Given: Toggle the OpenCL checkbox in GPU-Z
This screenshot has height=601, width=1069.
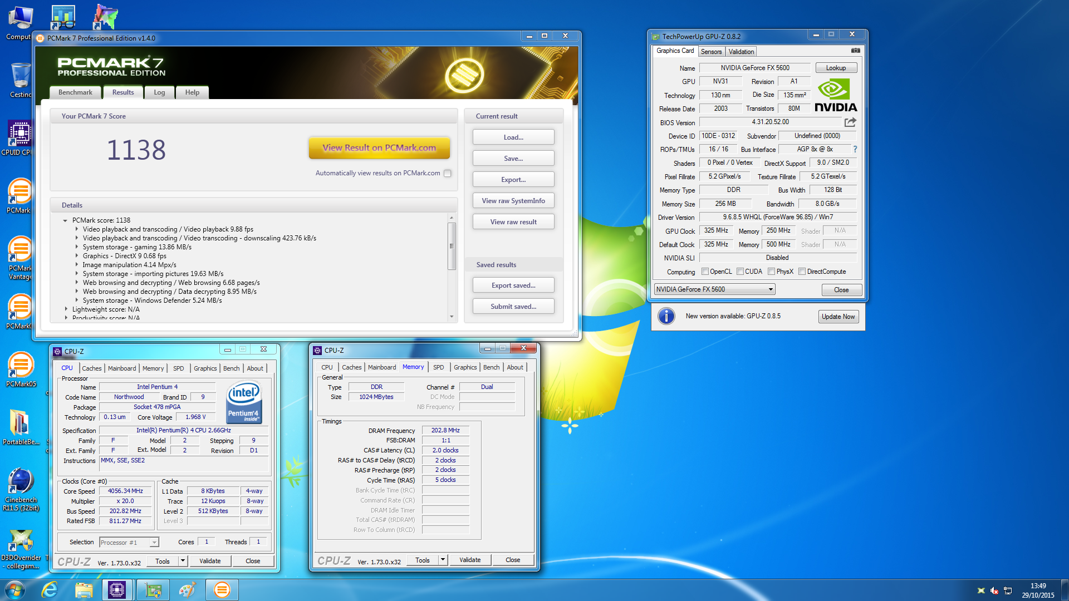Looking at the screenshot, I should [x=705, y=272].
